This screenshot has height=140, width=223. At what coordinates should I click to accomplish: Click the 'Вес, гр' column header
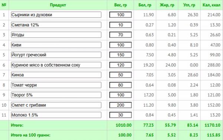click(x=120, y=5)
